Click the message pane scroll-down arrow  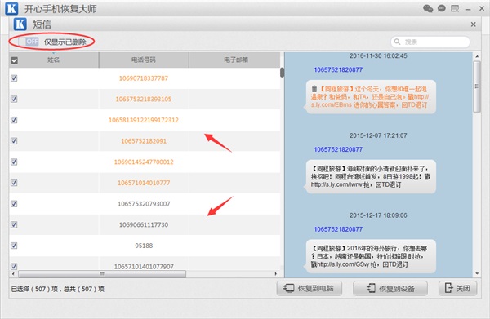[x=477, y=273]
